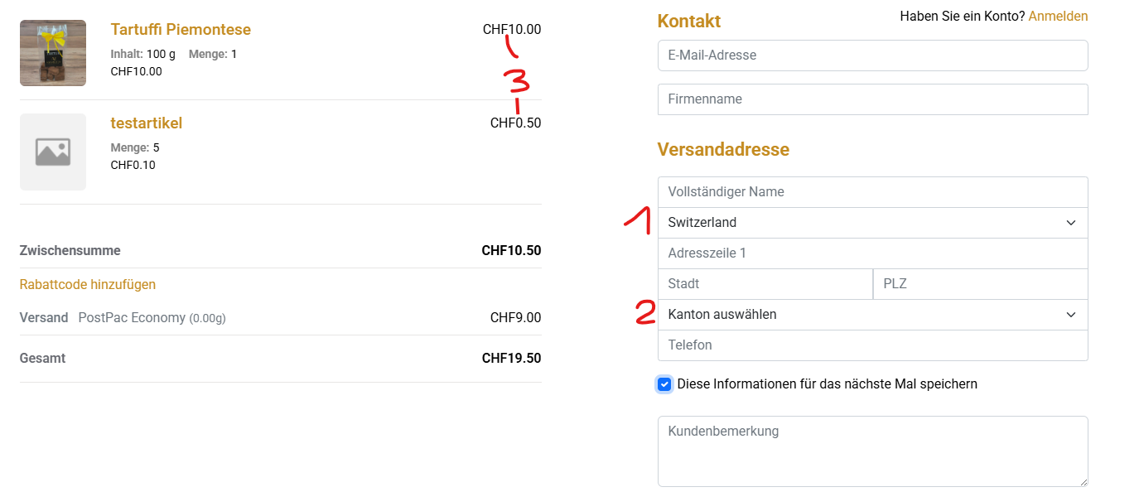This screenshot has height=492, width=1139.
Task: Click the Tartuffi Piemontese product thumbnail
Action: [53, 53]
